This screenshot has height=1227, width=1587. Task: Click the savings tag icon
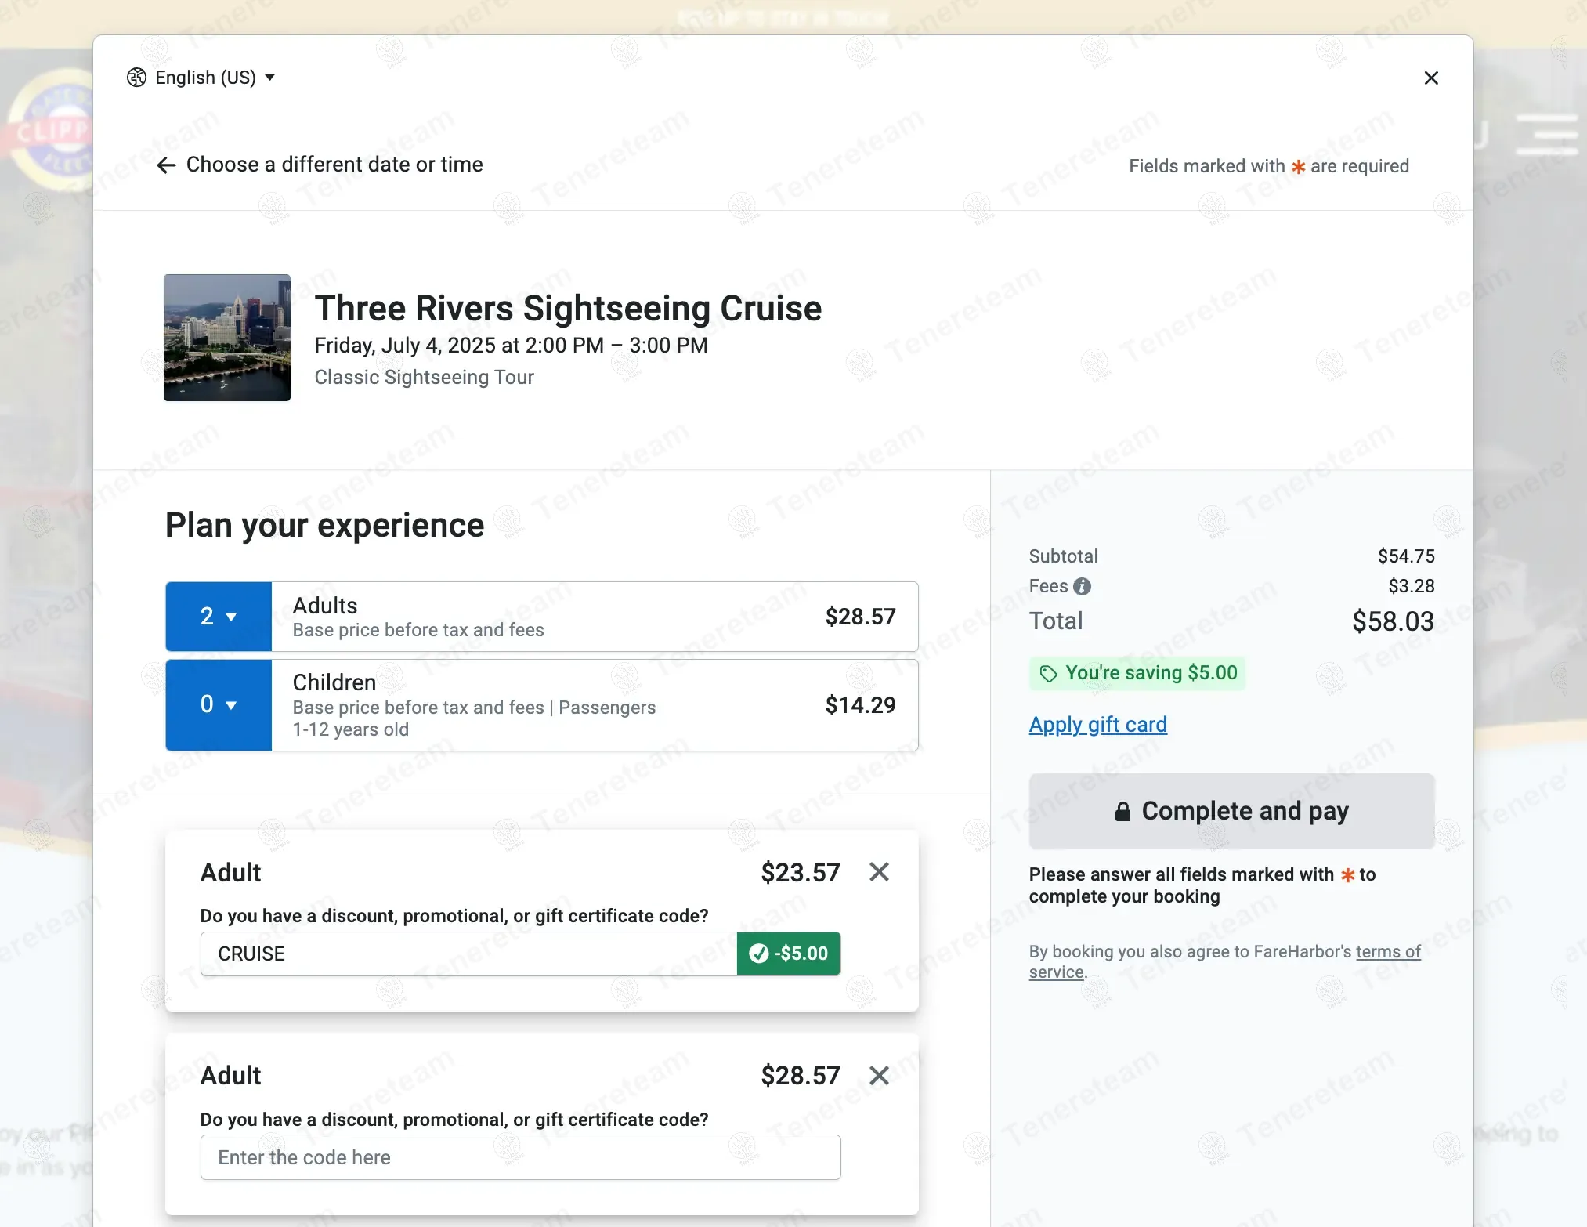tap(1048, 673)
